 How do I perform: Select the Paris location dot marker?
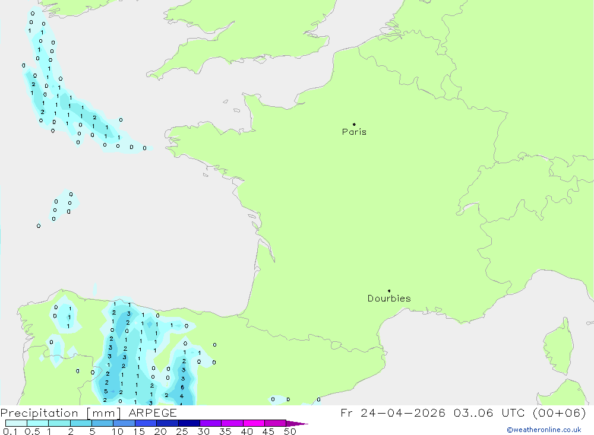pyautogui.click(x=354, y=124)
